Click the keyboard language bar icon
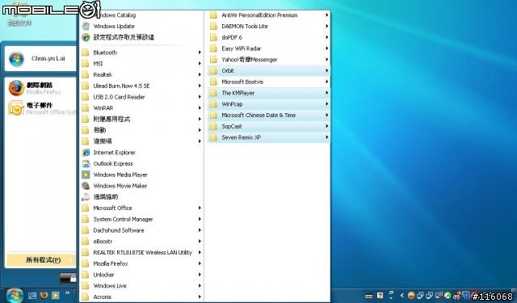The height and width of the screenshot is (303, 517). (369, 296)
